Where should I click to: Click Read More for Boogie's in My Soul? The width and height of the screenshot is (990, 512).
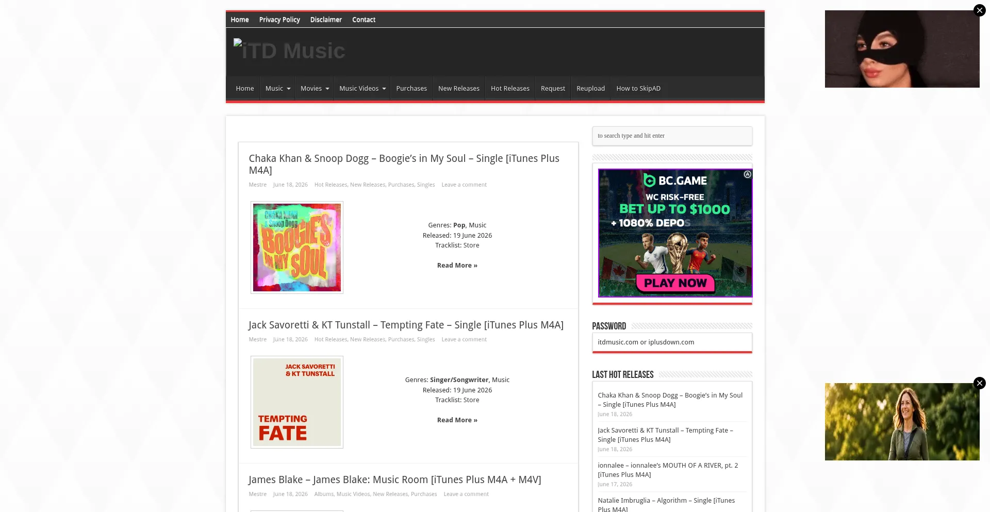(457, 266)
